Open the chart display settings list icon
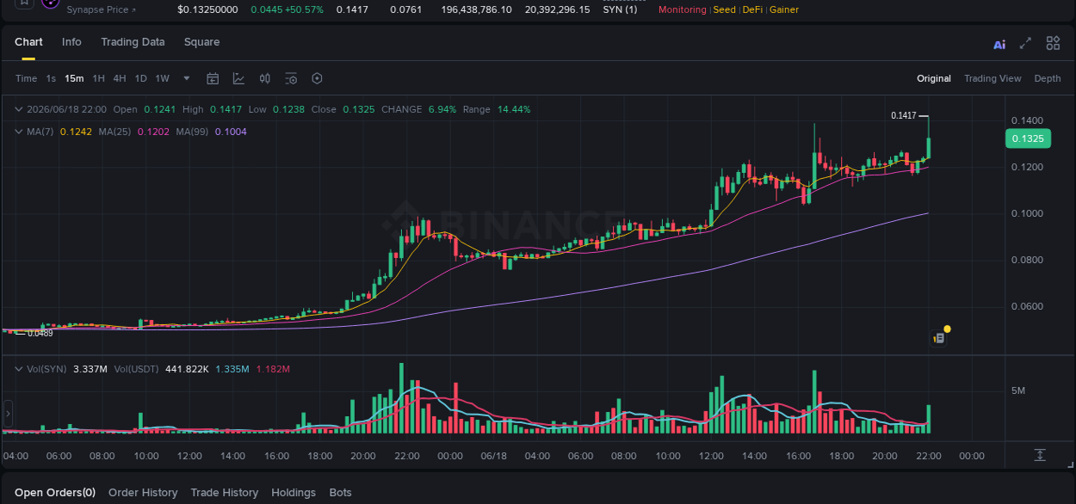The height and width of the screenshot is (504, 1076). click(291, 78)
